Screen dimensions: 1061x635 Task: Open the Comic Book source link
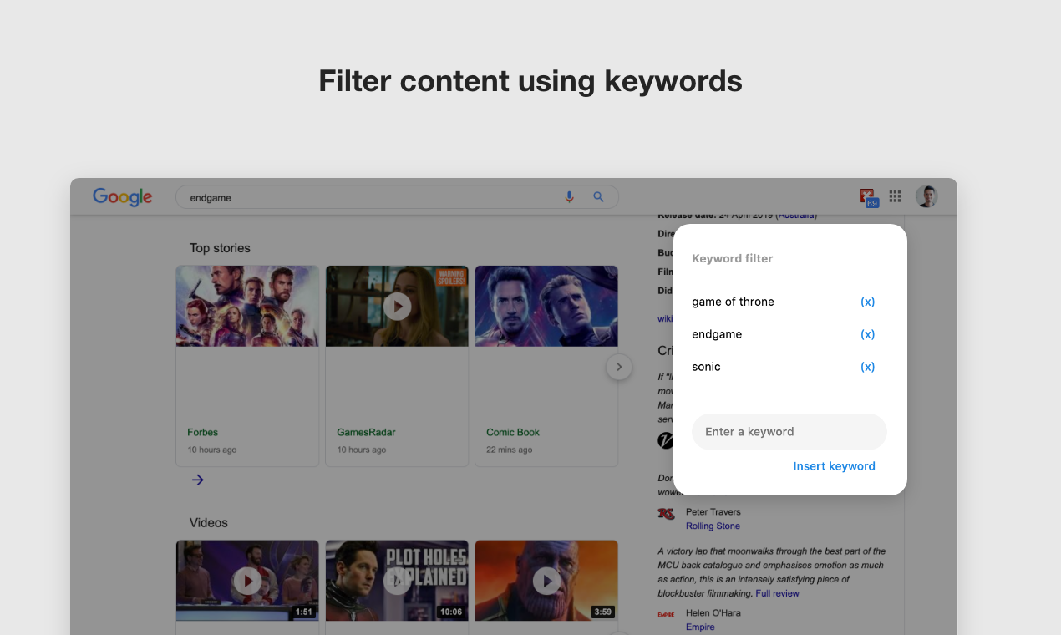513,432
